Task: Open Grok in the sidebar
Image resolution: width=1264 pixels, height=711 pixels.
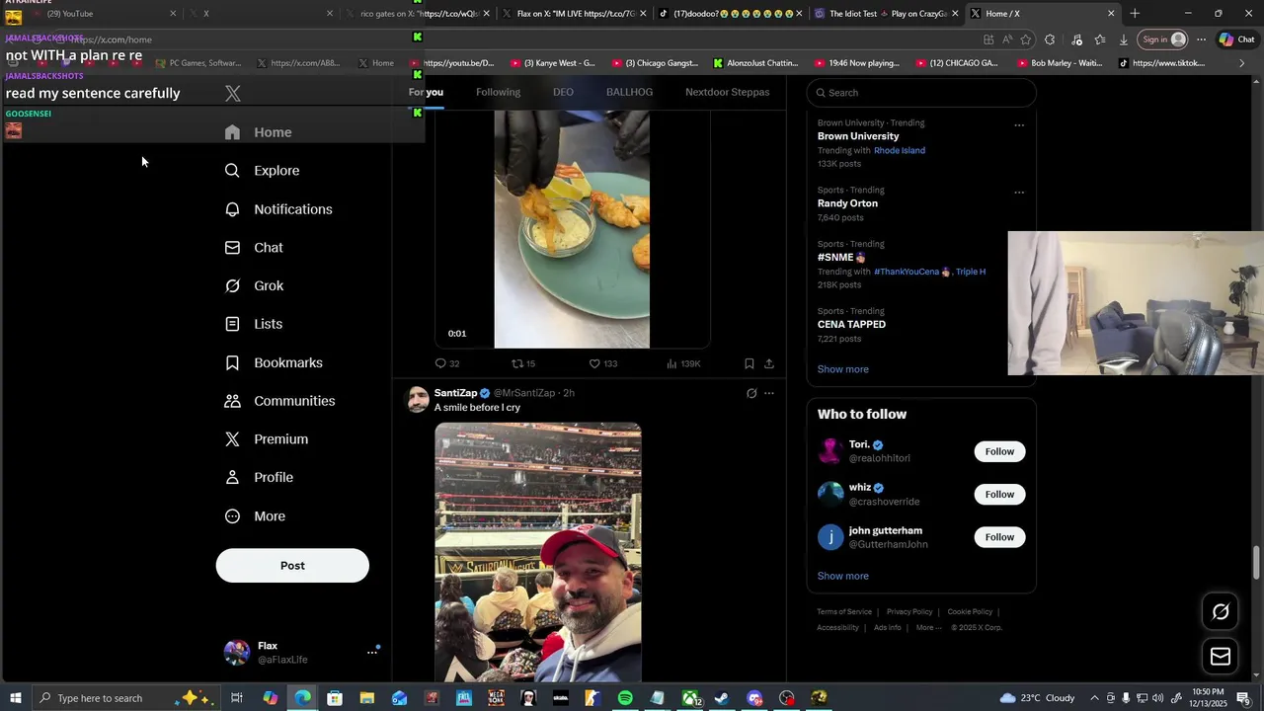Action: click(x=255, y=285)
